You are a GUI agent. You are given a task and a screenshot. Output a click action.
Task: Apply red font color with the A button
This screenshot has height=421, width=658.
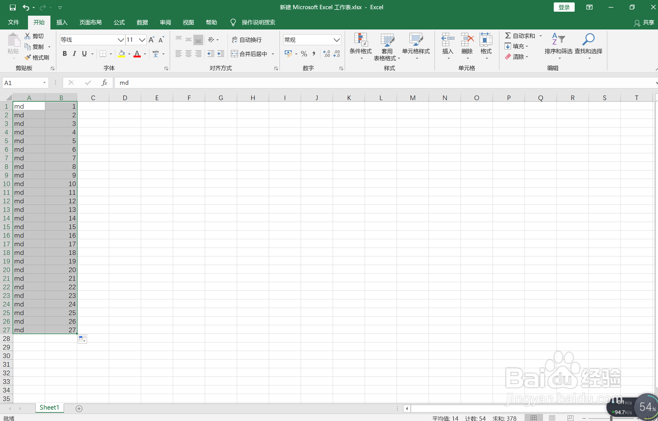tap(137, 54)
